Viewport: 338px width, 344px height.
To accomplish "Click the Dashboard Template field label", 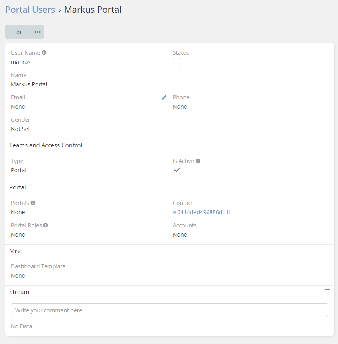I will [x=38, y=266].
